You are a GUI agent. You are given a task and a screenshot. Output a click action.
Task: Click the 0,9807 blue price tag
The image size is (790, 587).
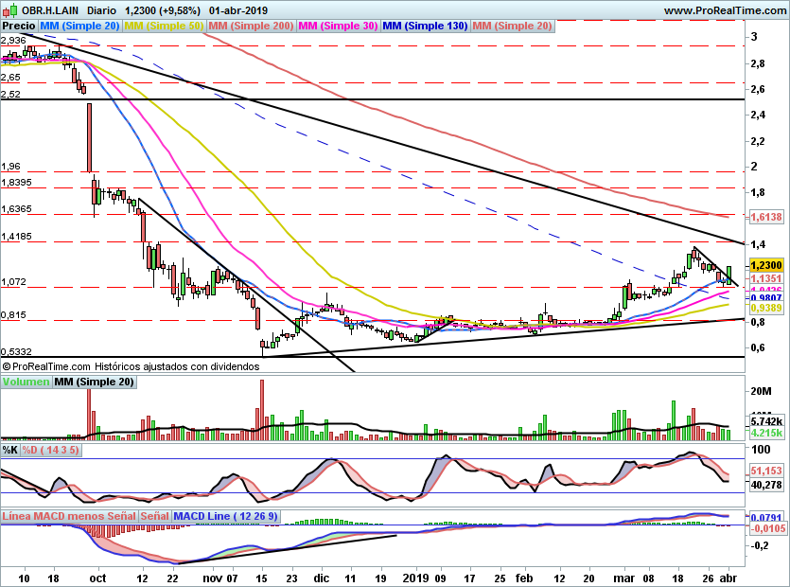(766, 298)
